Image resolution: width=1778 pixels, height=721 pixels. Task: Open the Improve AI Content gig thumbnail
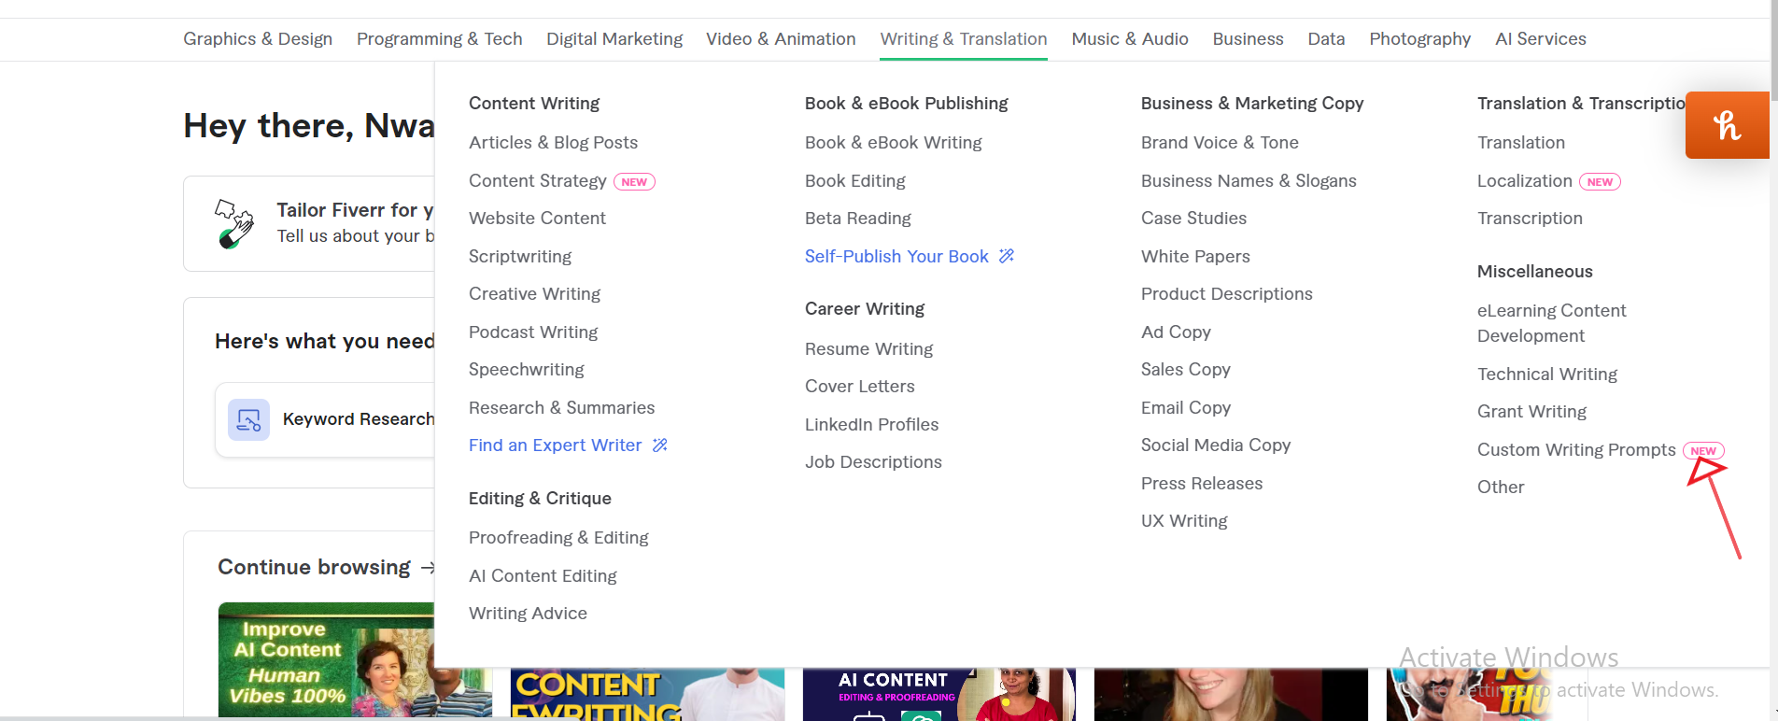tap(326, 660)
